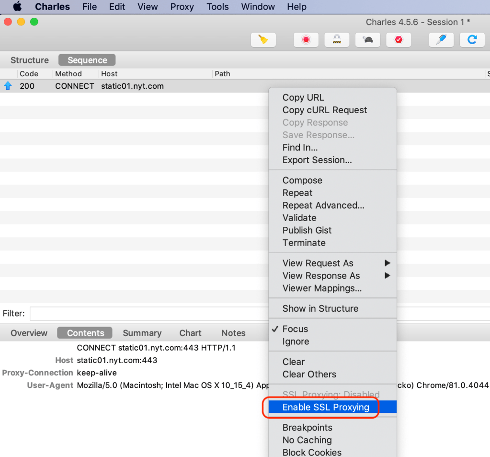Toggle No Caching in the context menu

click(x=307, y=440)
